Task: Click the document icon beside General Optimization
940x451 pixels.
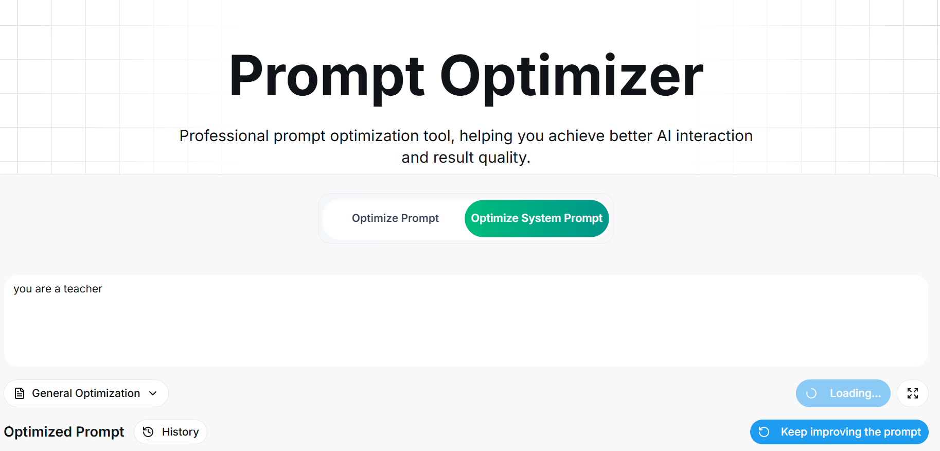Action: coord(20,393)
